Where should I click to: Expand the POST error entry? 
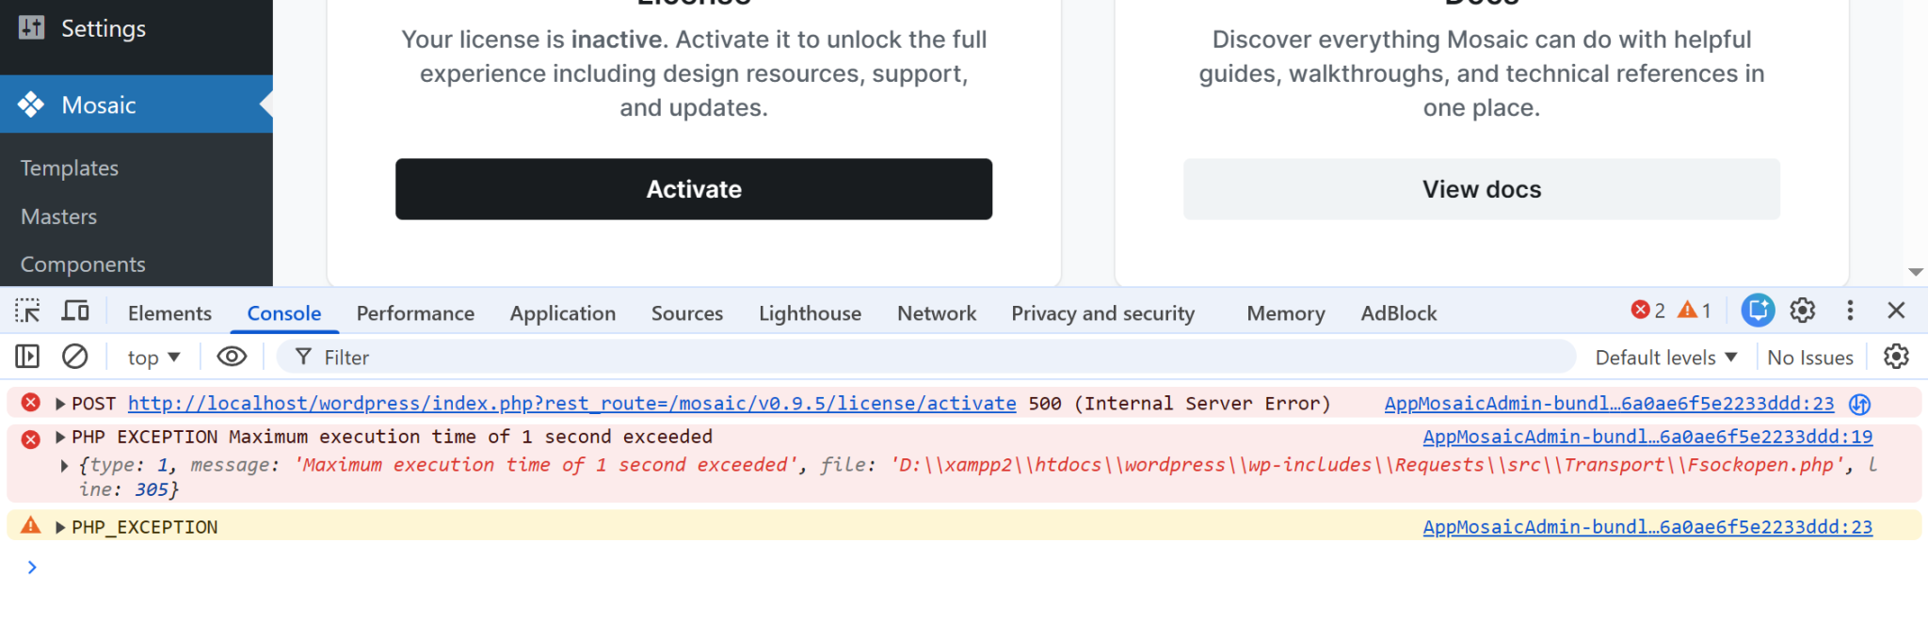(60, 404)
